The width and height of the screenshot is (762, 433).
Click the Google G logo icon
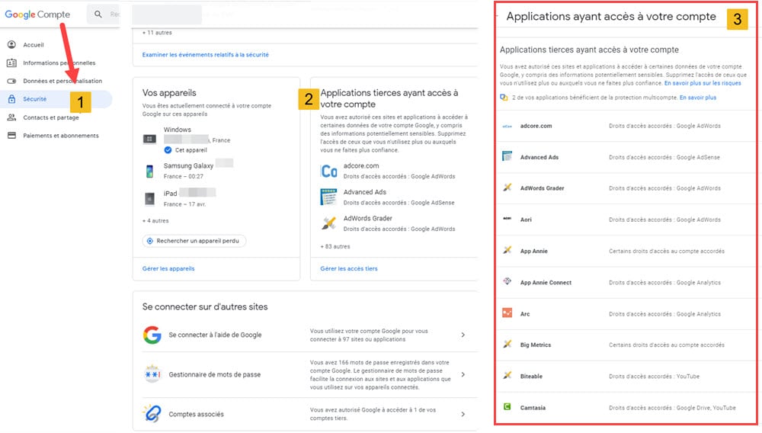(x=152, y=335)
